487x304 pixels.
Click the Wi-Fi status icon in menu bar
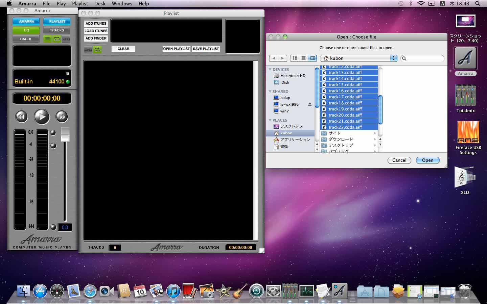click(421, 3)
